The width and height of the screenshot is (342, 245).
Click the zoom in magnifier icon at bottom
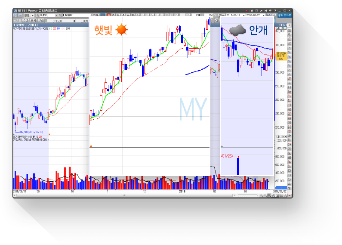[261, 195]
